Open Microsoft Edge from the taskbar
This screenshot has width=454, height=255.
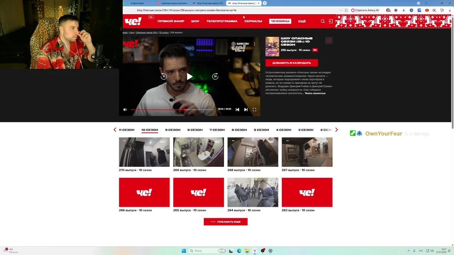(x=239, y=251)
